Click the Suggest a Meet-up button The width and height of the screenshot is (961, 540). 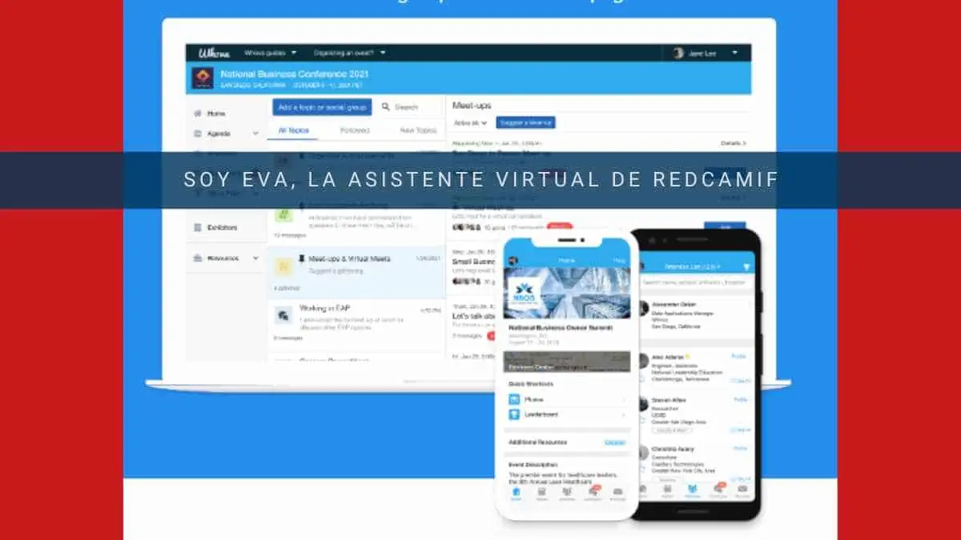coord(525,122)
